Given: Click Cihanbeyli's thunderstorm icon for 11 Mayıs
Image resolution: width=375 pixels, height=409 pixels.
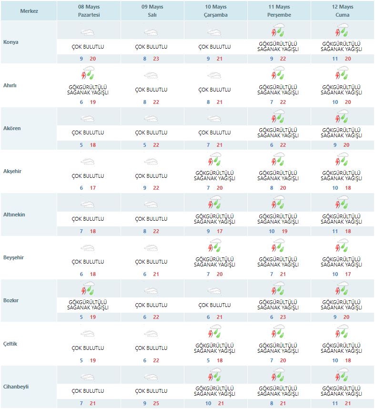Looking at the screenshot, I should point(278,376).
